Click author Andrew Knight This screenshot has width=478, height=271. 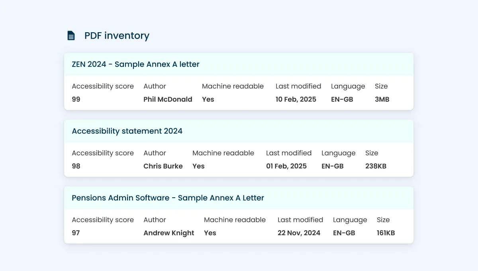pos(169,233)
